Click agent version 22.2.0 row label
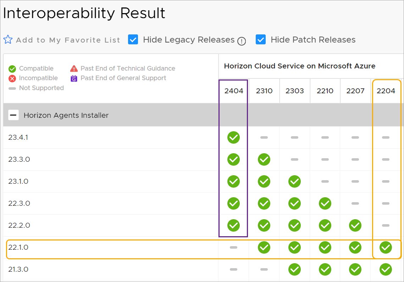Image resolution: width=404 pixels, height=282 pixels. (19, 225)
